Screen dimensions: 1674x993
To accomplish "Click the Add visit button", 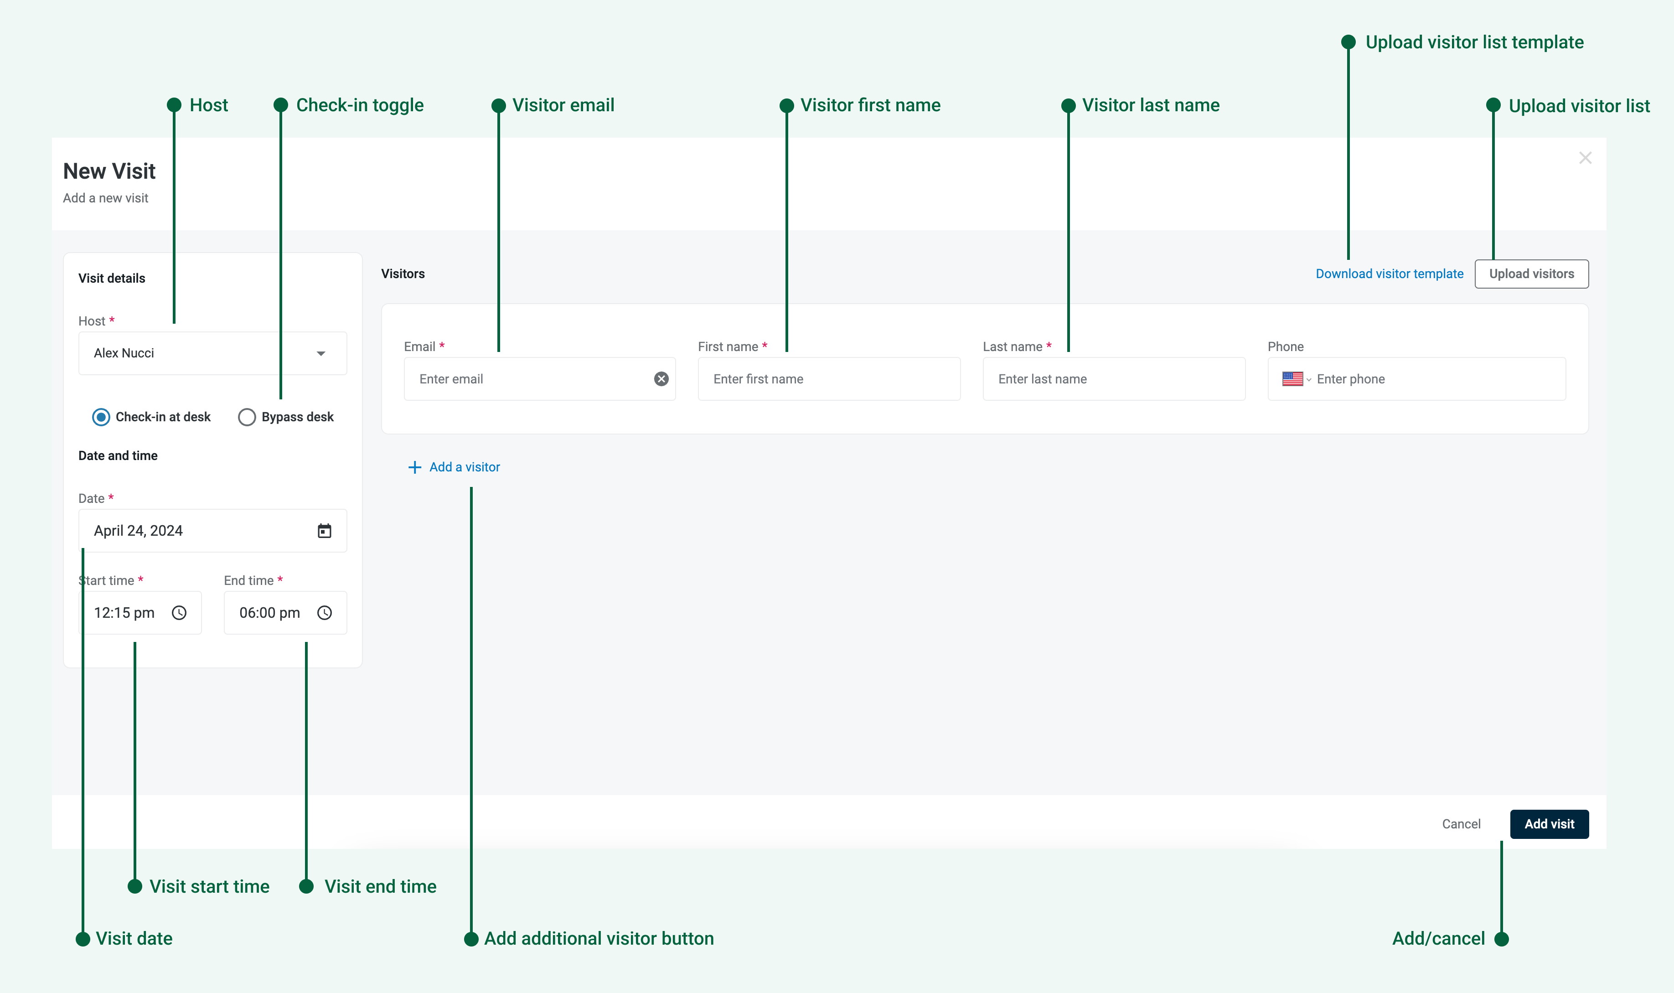I will point(1549,824).
